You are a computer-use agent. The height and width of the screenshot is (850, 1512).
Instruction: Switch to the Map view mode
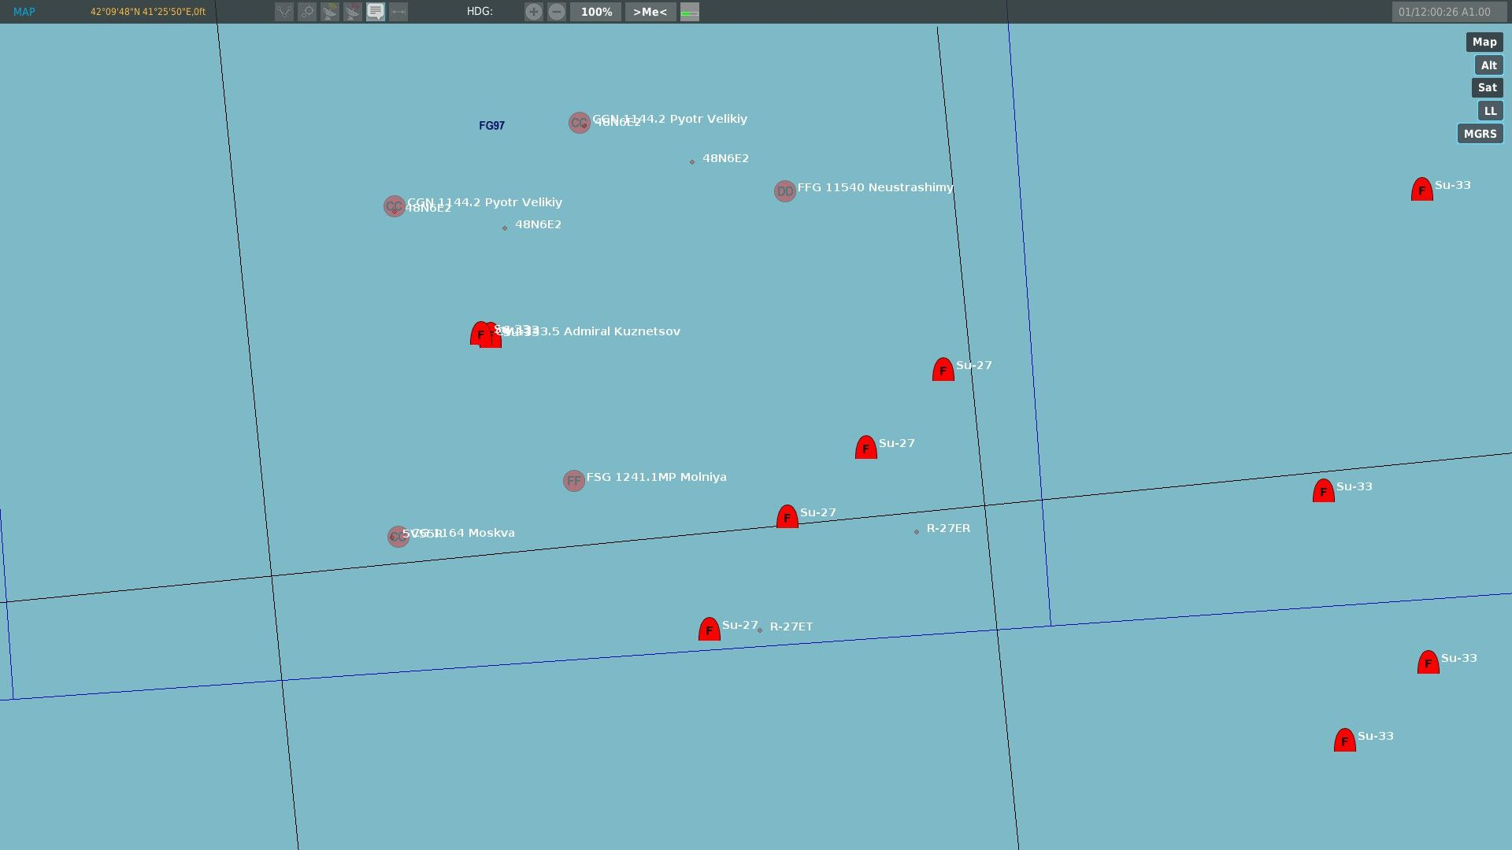click(1484, 42)
